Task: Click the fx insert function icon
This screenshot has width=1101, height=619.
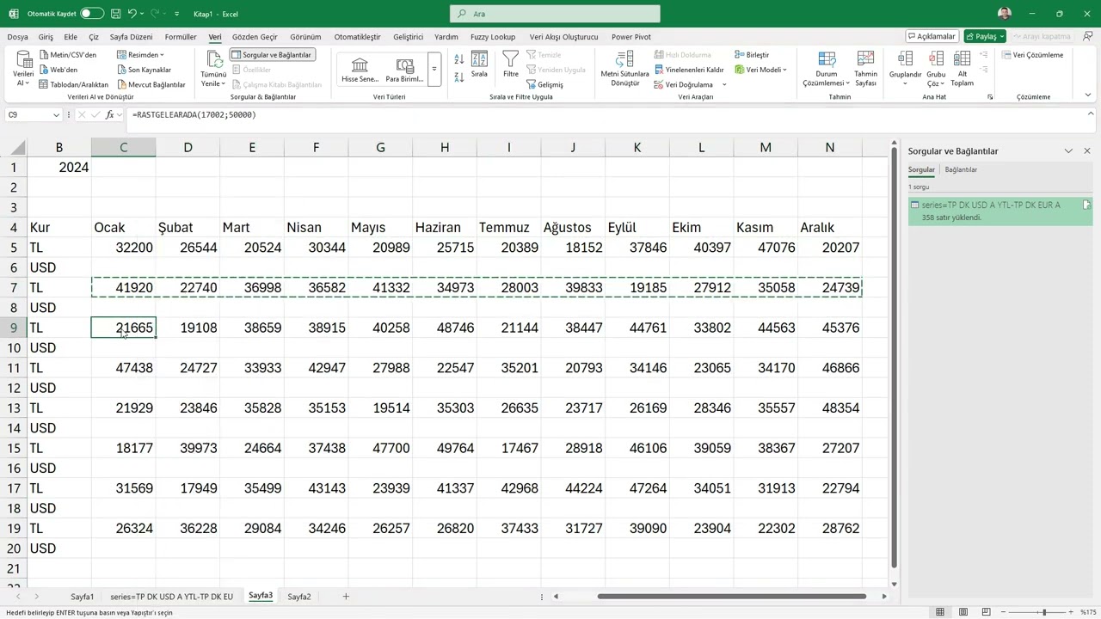Action: 109,114
